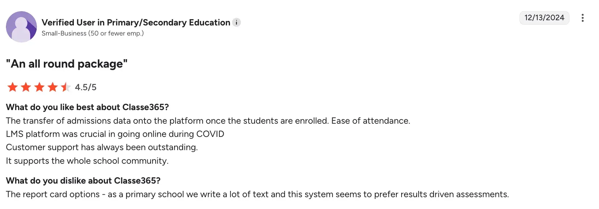Viewport: 599px width, 209px height.
Task: Click the 12/13/2024 date badge
Action: point(544,18)
